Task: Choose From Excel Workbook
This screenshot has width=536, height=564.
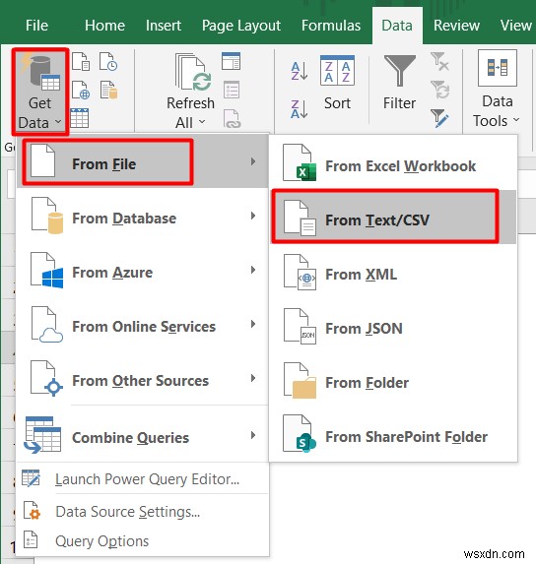Action: click(x=393, y=164)
